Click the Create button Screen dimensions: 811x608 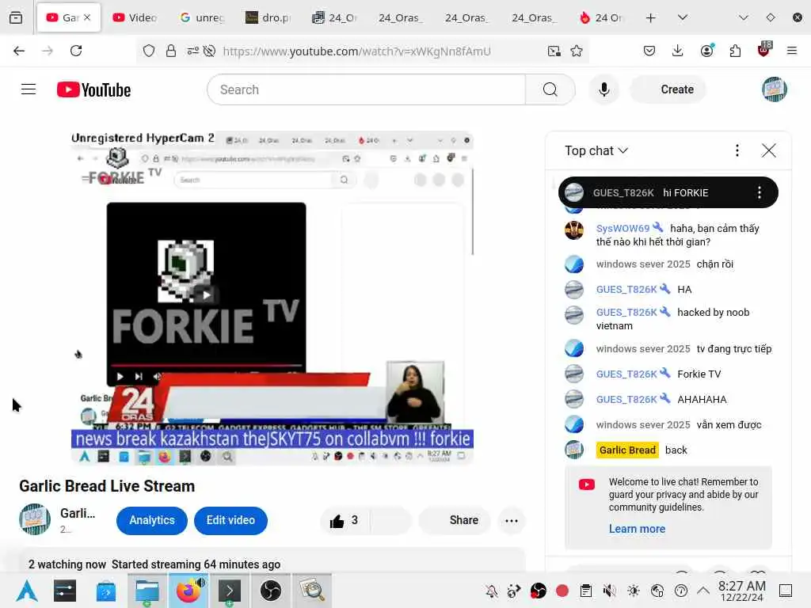(x=668, y=89)
